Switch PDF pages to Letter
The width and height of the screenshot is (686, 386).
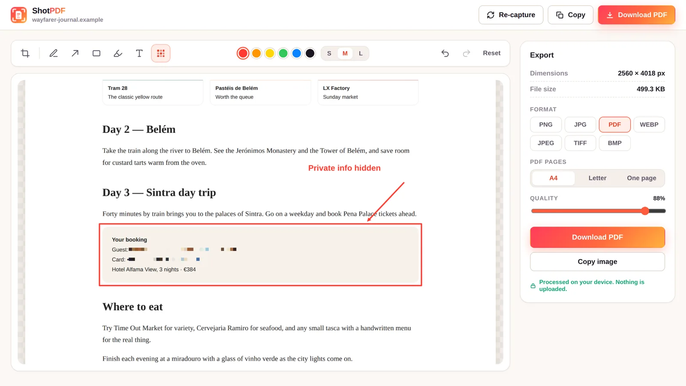tap(597, 178)
